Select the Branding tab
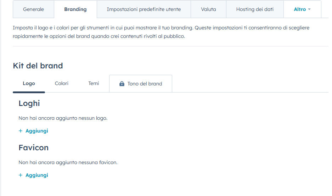The height and width of the screenshot is (196, 332). [x=75, y=9]
